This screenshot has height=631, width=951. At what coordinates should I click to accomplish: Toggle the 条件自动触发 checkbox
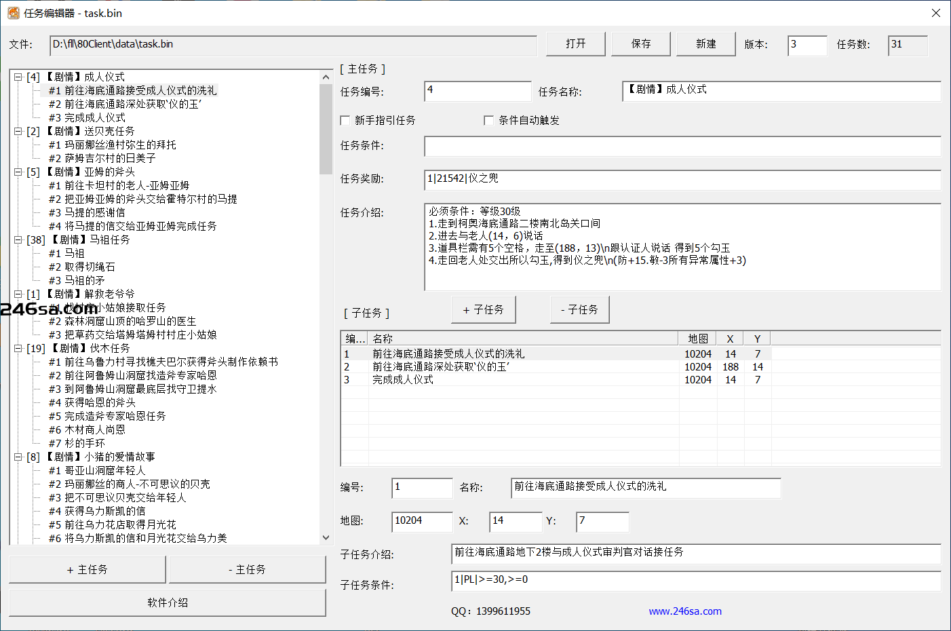pos(488,120)
